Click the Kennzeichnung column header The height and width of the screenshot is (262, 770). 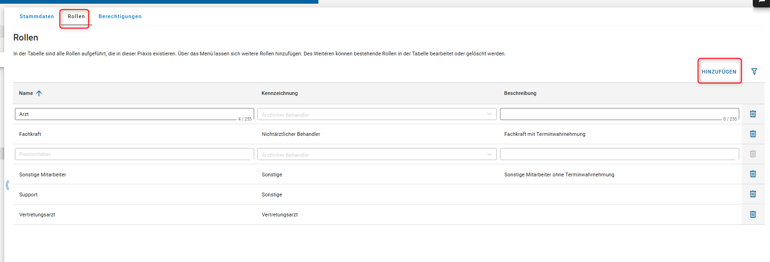click(x=280, y=94)
